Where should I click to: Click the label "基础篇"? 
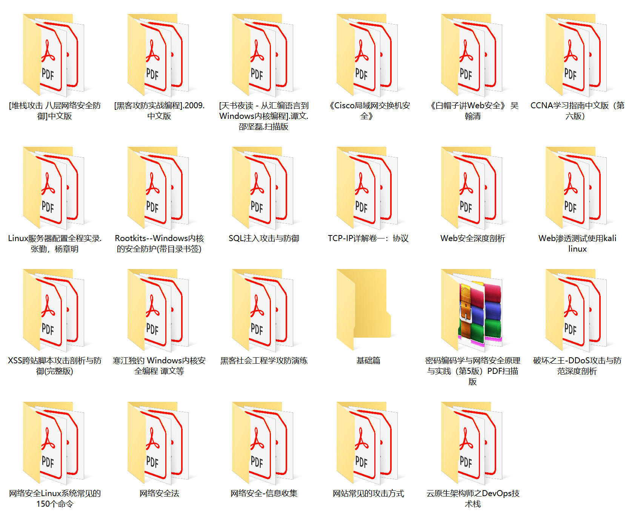(368, 361)
